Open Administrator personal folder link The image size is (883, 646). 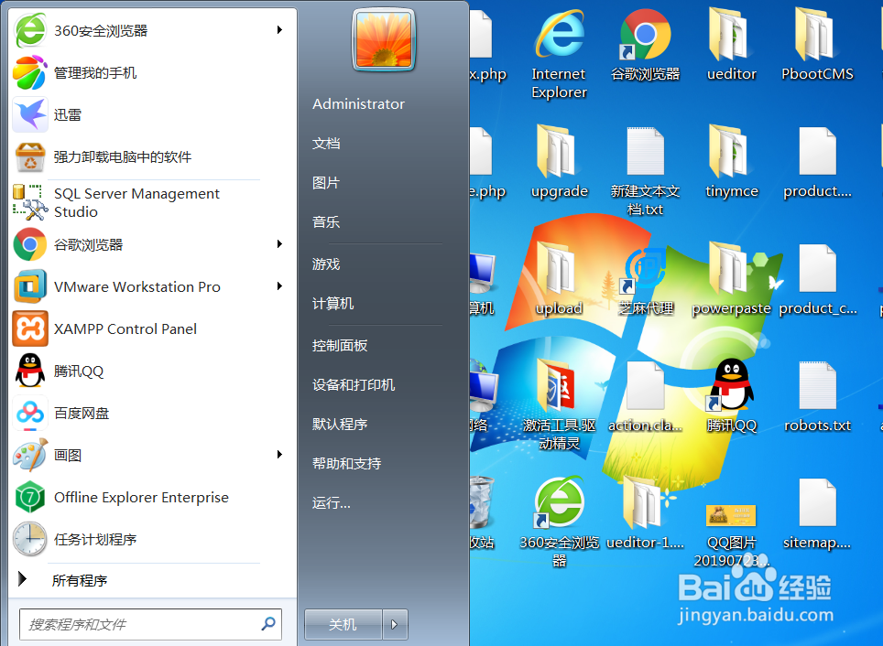pos(358,104)
